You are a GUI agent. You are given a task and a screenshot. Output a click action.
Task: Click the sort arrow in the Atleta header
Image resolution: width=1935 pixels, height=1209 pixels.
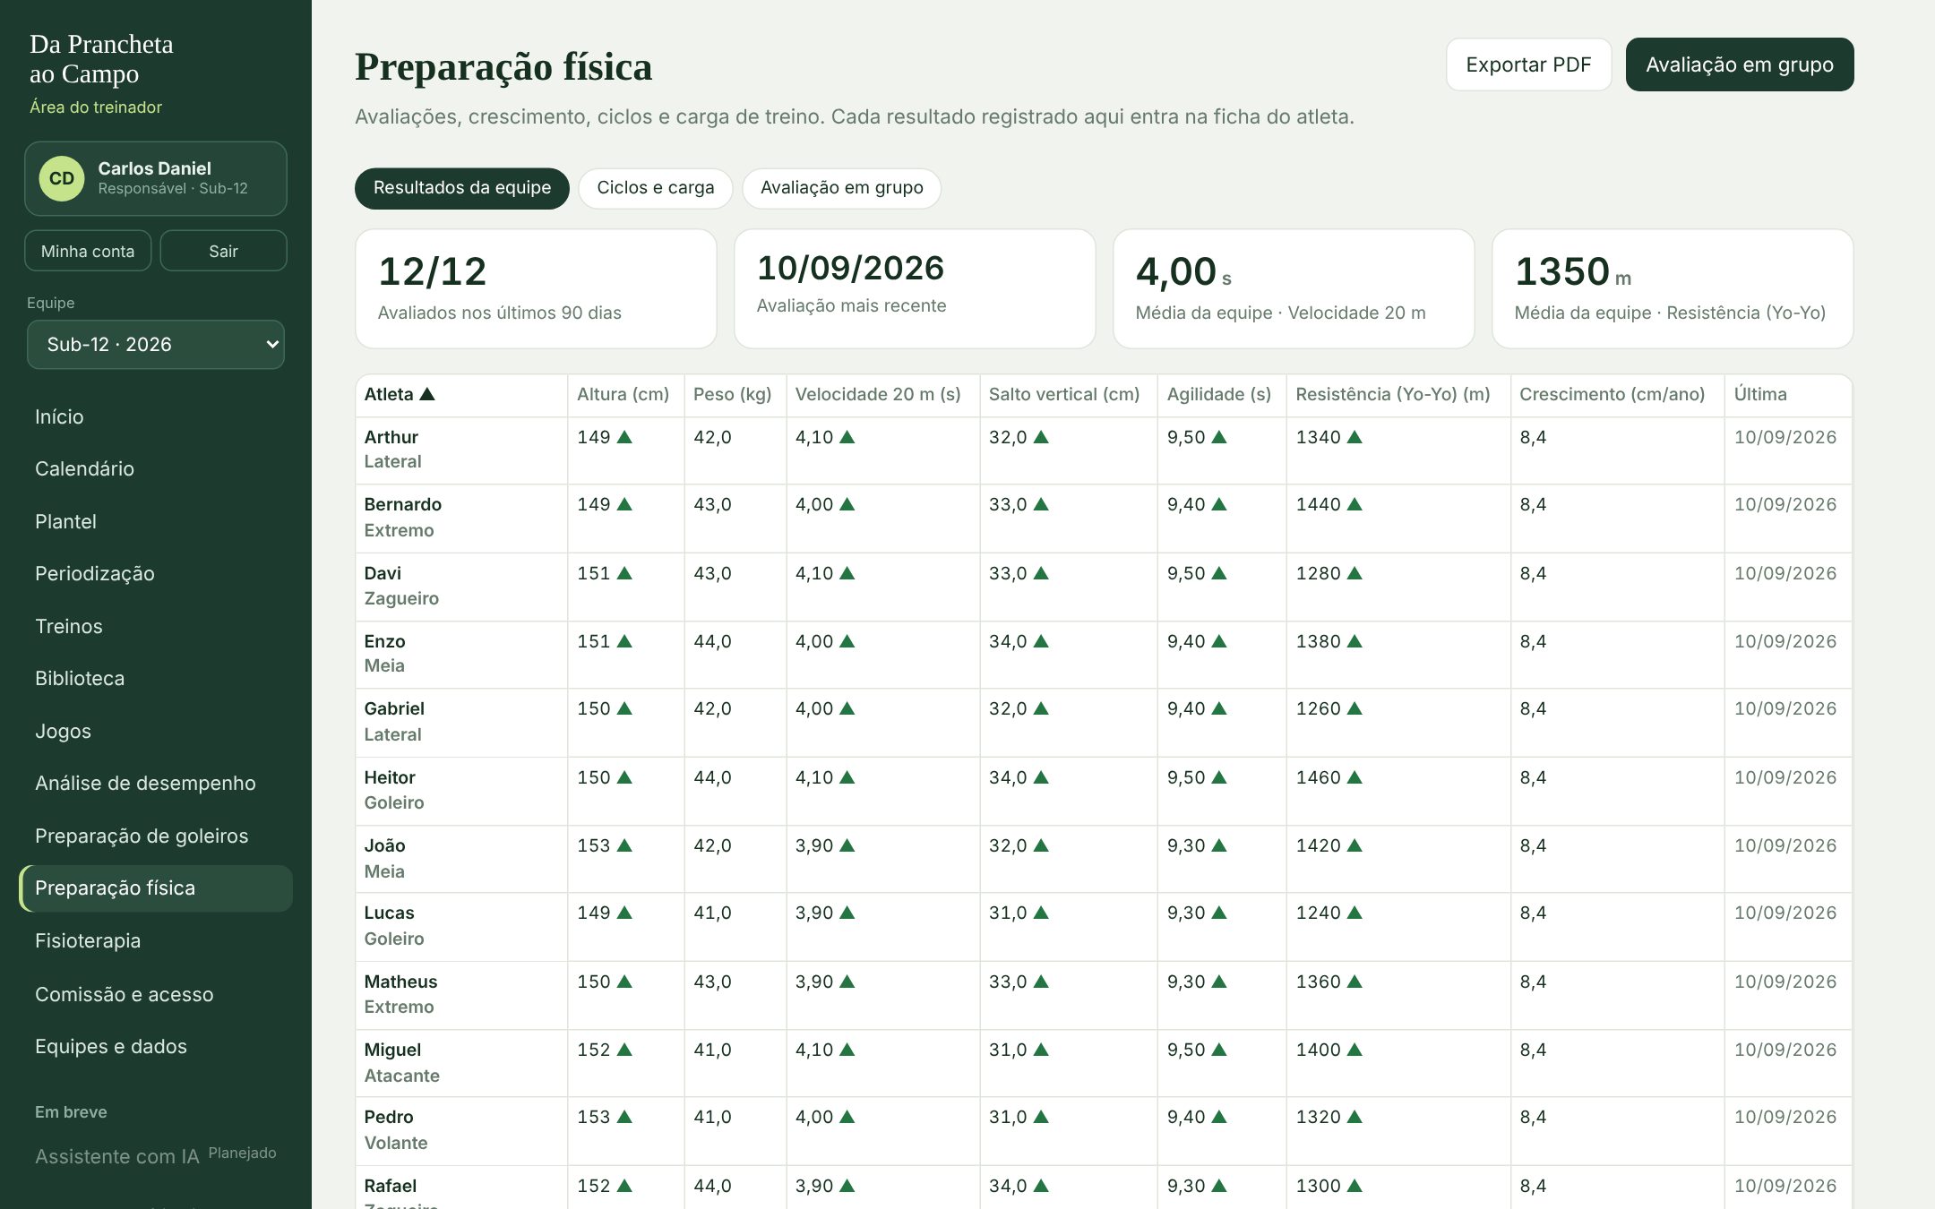pyautogui.click(x=427, y=394)
